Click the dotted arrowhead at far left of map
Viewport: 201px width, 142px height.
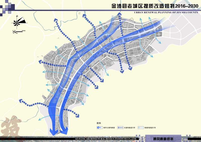point(21,102)
